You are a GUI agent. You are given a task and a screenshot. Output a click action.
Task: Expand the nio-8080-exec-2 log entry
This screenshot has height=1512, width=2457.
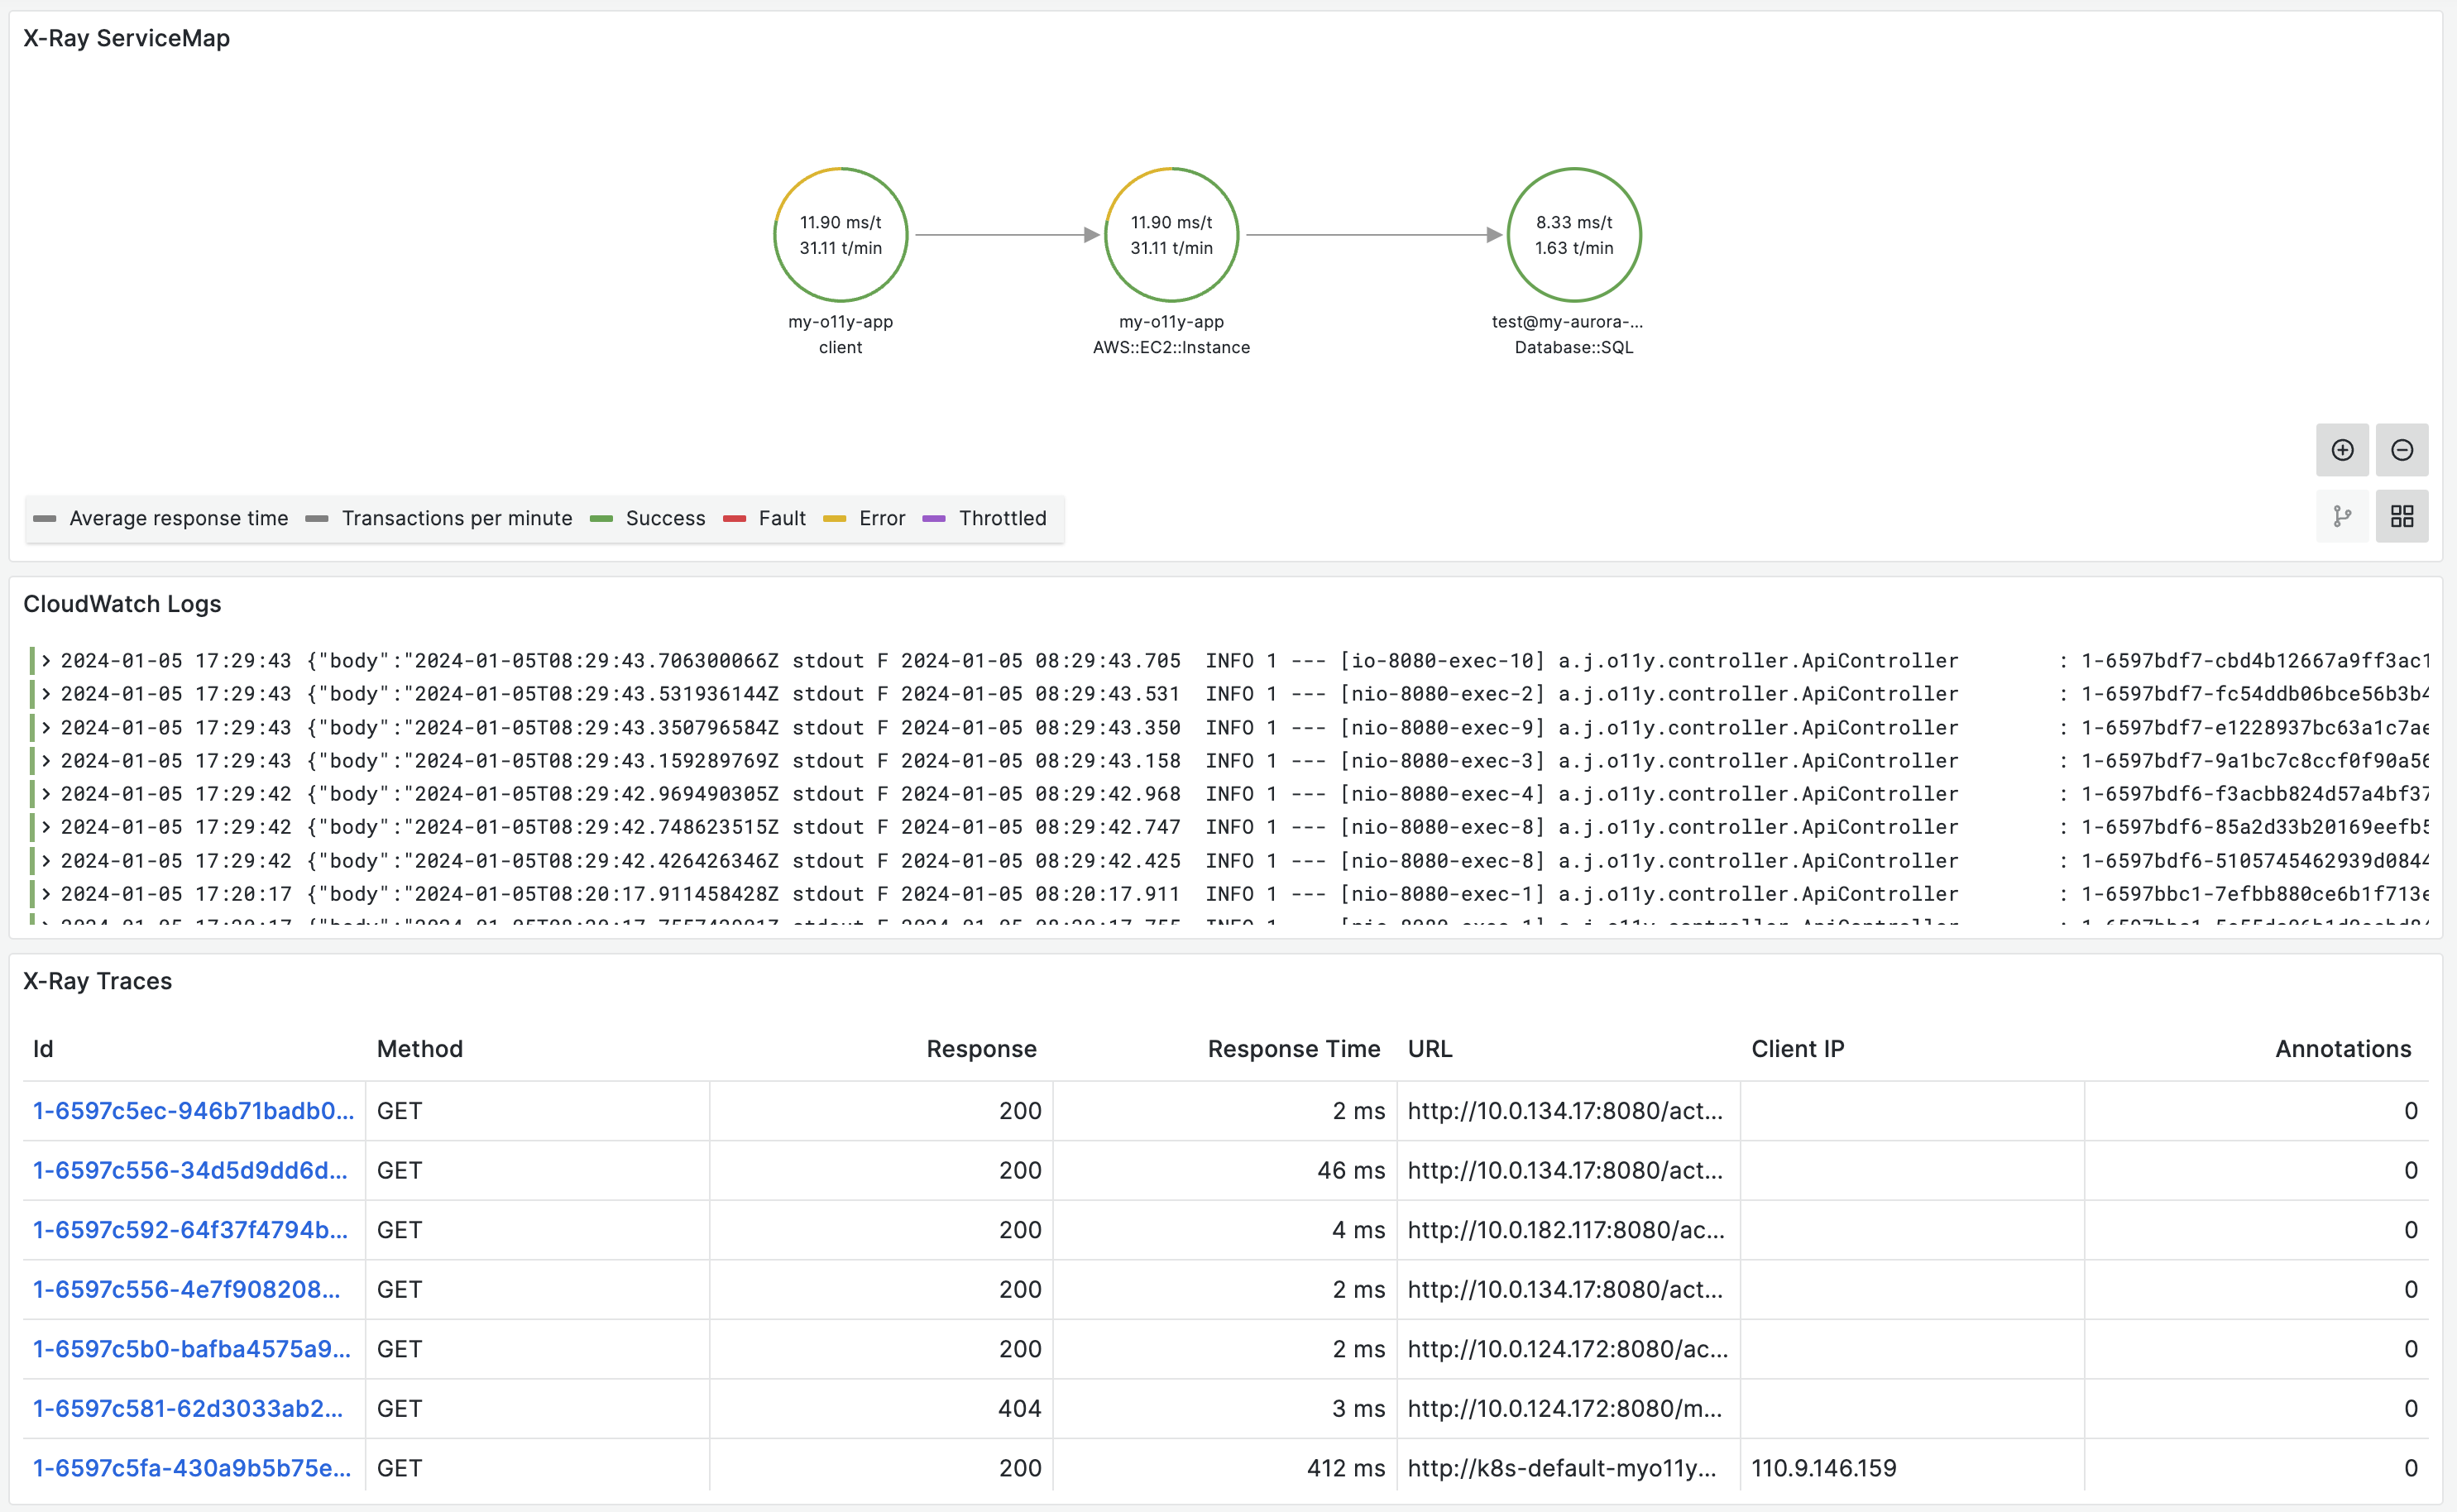point(46,693)
